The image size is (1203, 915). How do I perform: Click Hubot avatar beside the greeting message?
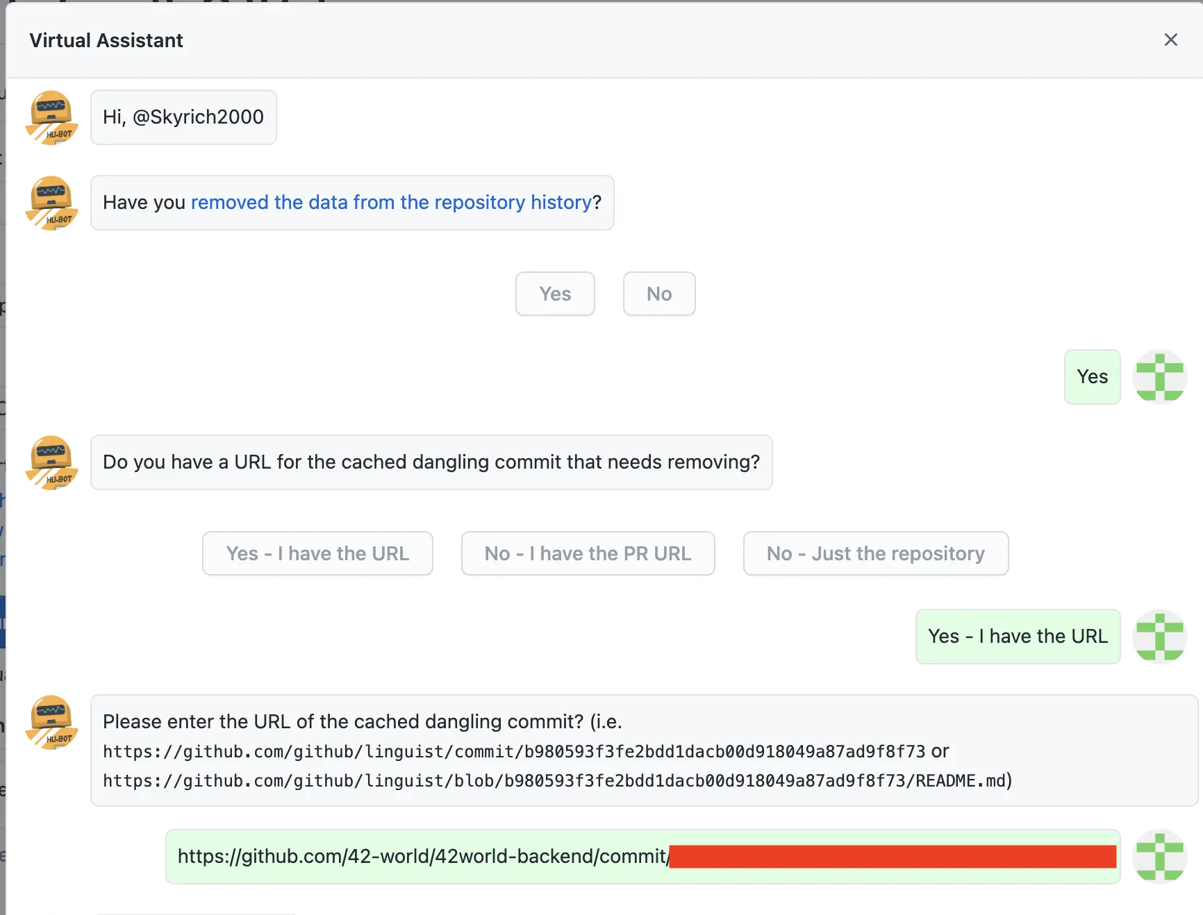(x=51, y=117)
